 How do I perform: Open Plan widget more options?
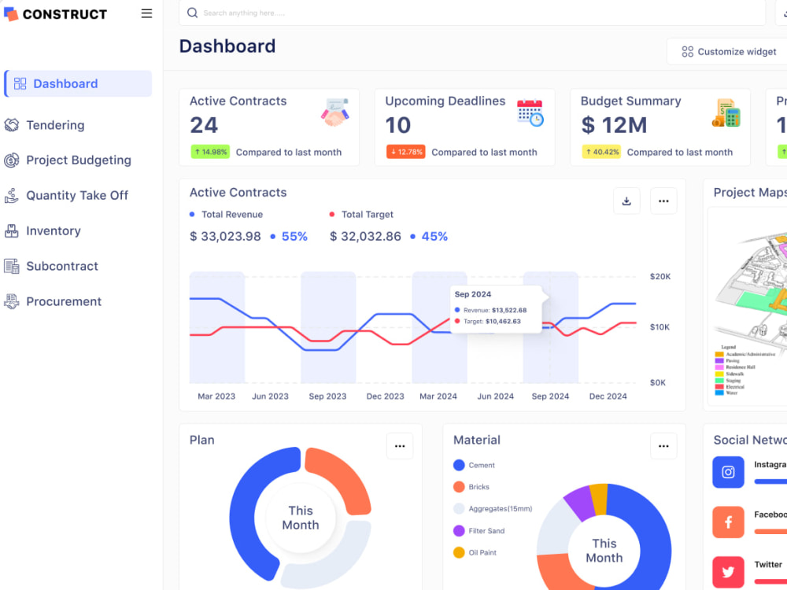(x=400, y=446)
